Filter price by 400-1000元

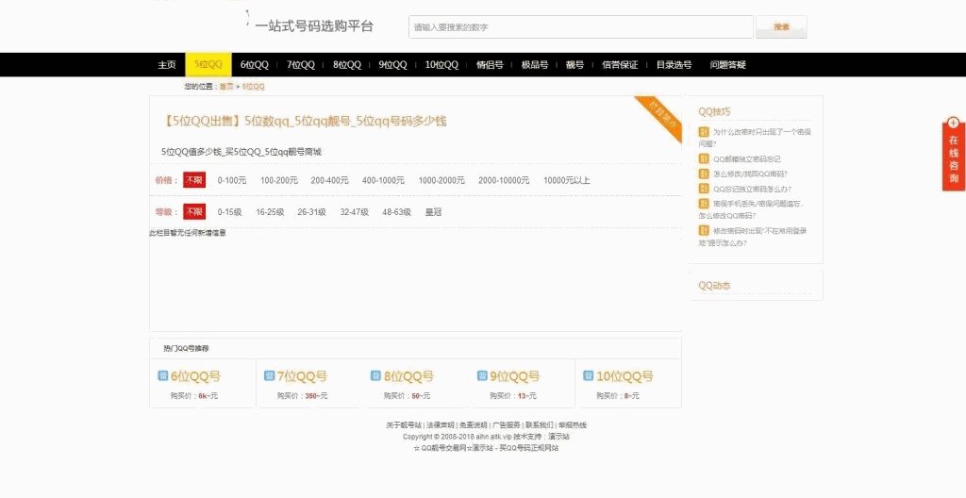(383, 180)
